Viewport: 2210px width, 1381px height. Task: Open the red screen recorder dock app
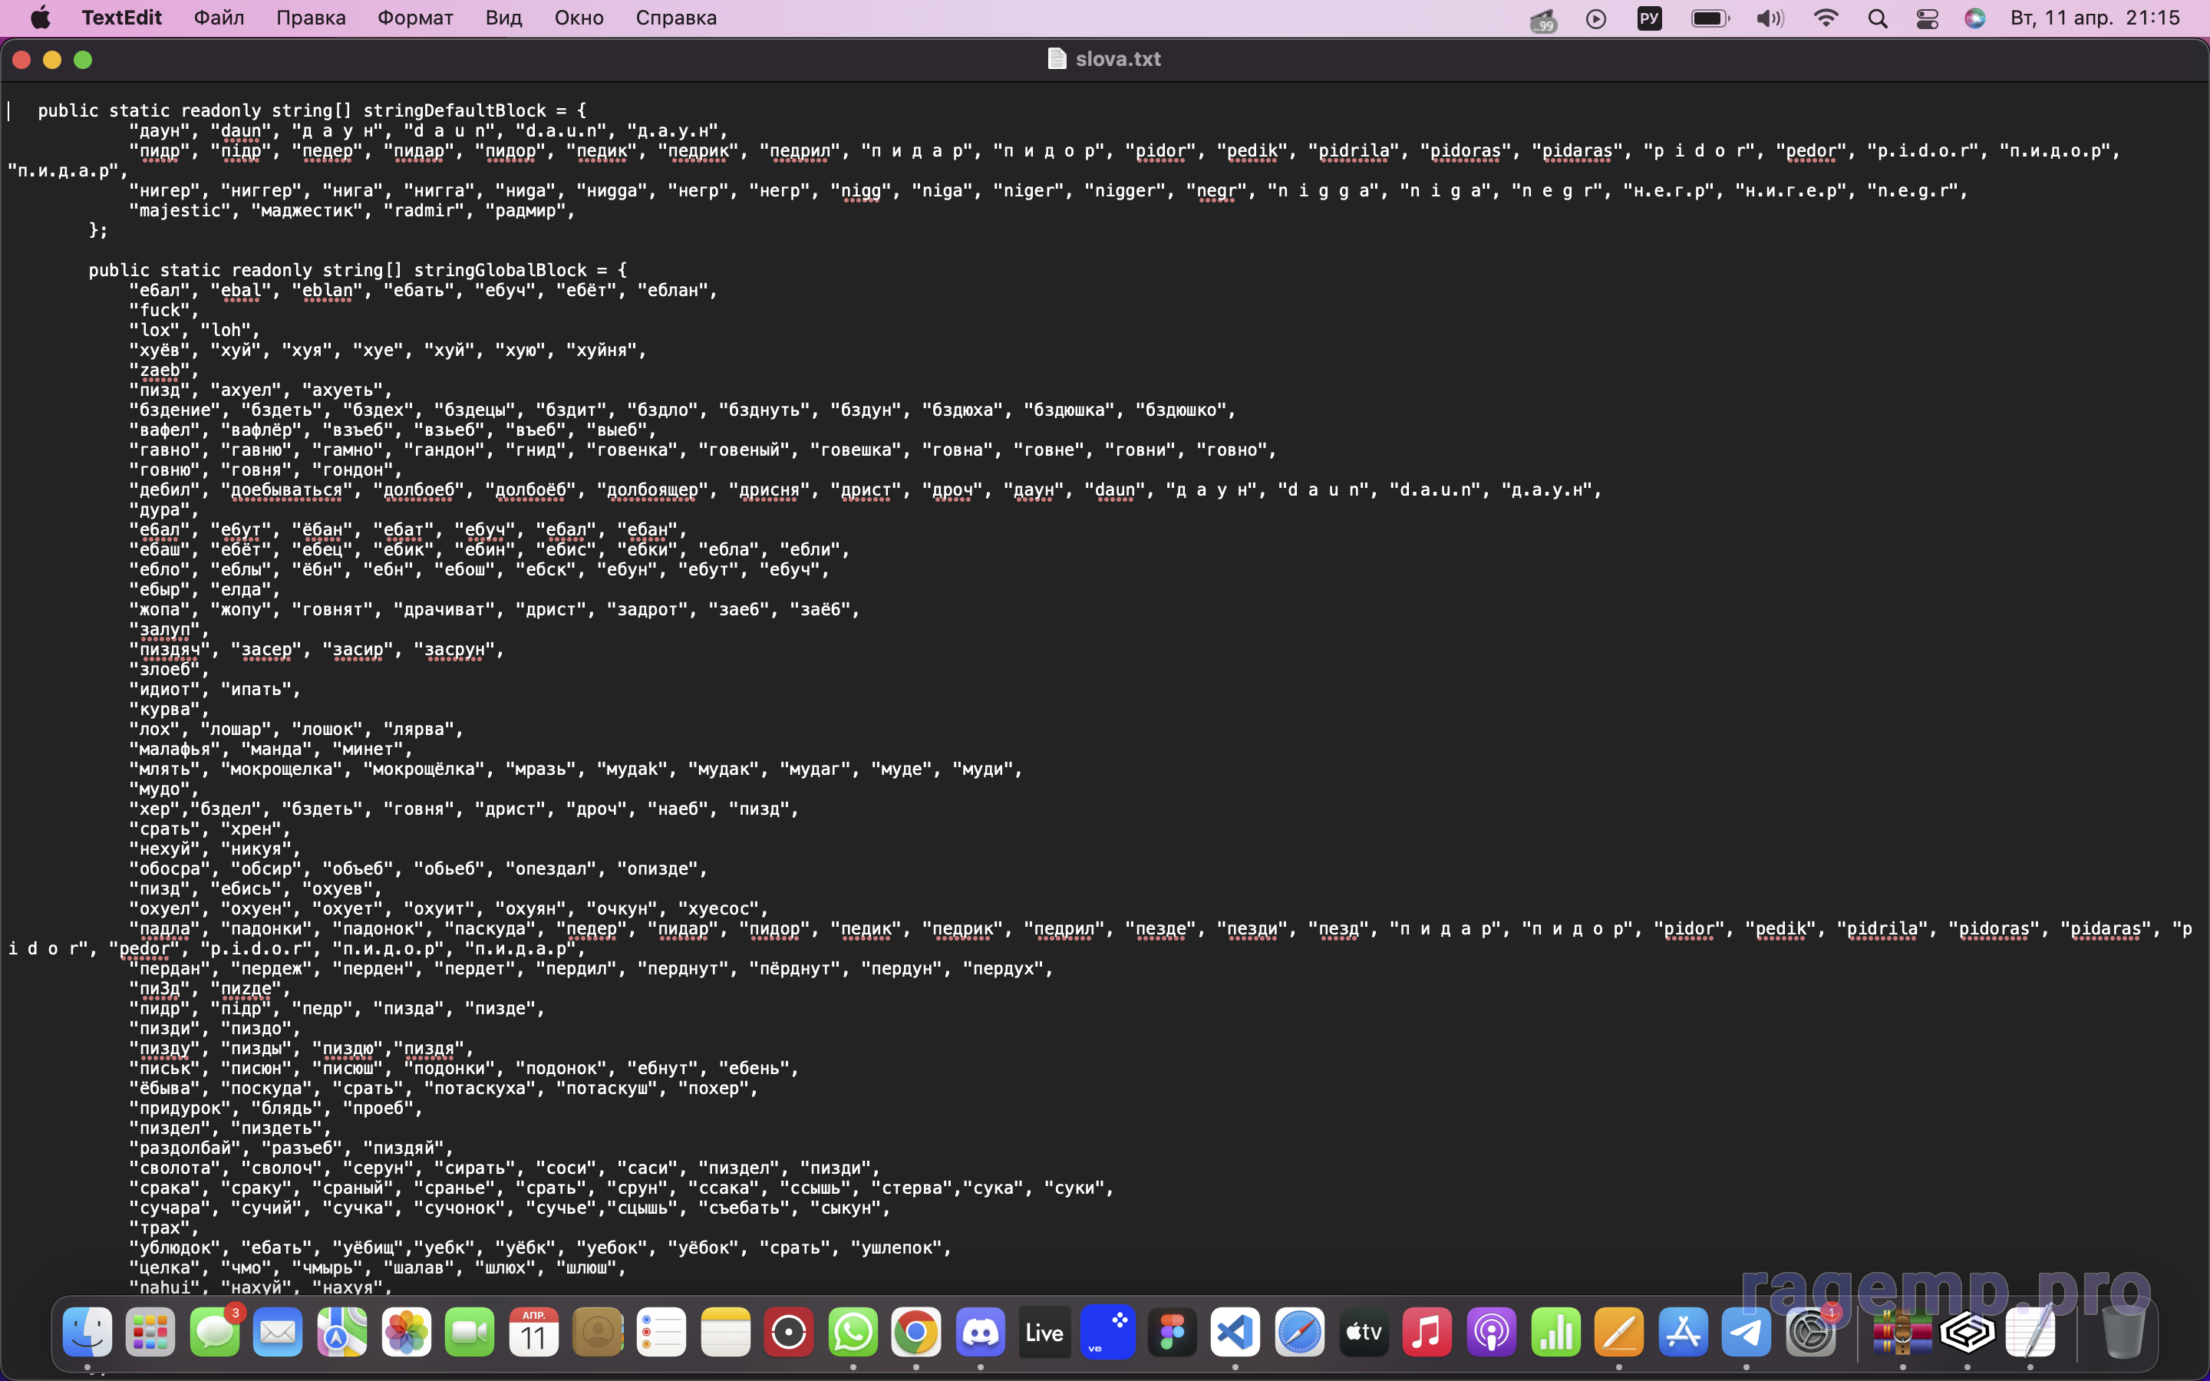[789, 1333]
